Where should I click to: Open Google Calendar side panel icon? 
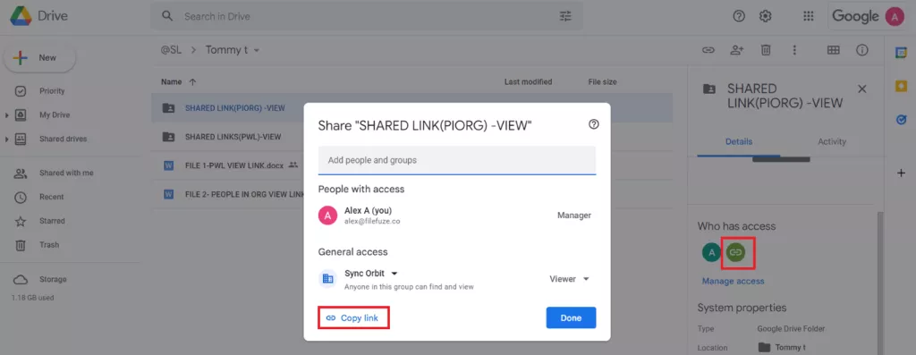[901, 53]
